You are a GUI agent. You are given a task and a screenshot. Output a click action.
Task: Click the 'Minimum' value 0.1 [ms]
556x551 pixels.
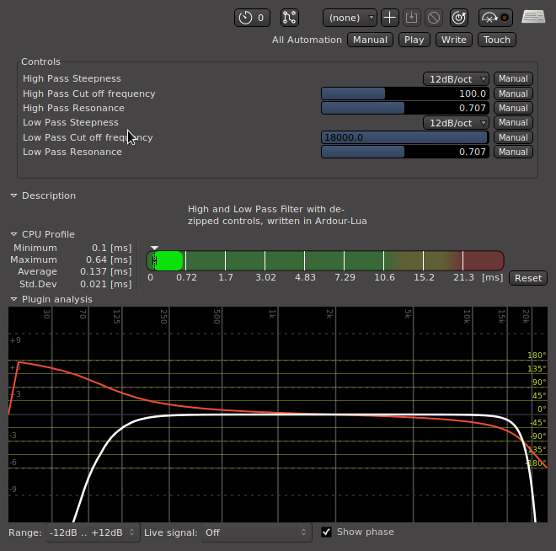[112, 248]
